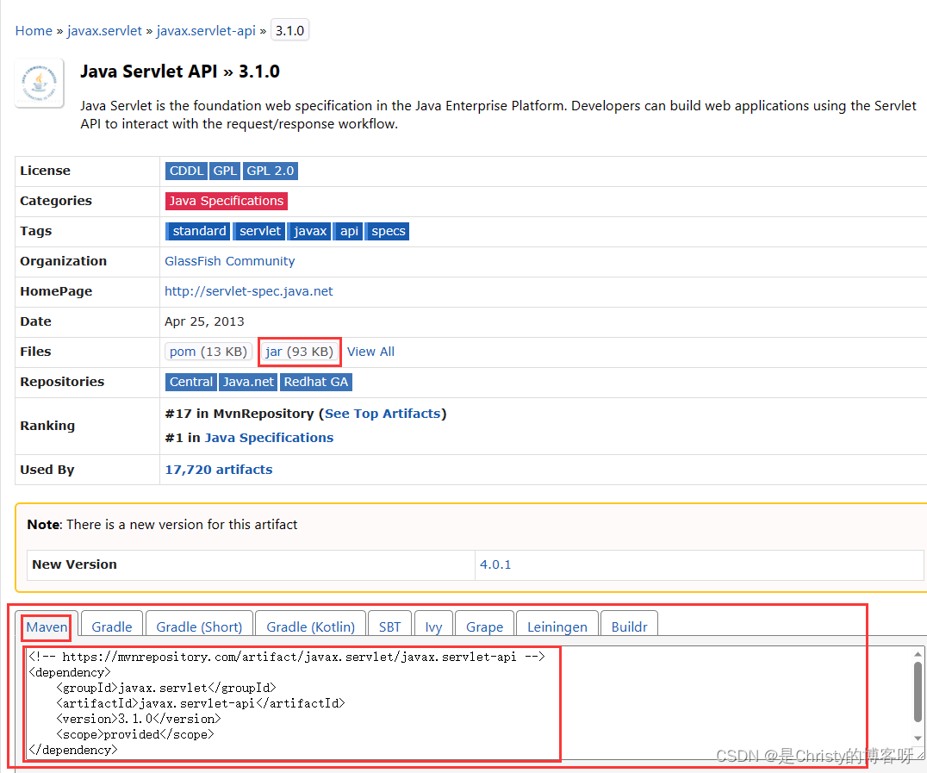Viewport: 927px width, 773px height.
Task: Click the Central repository badge
Action: (190, 382)
